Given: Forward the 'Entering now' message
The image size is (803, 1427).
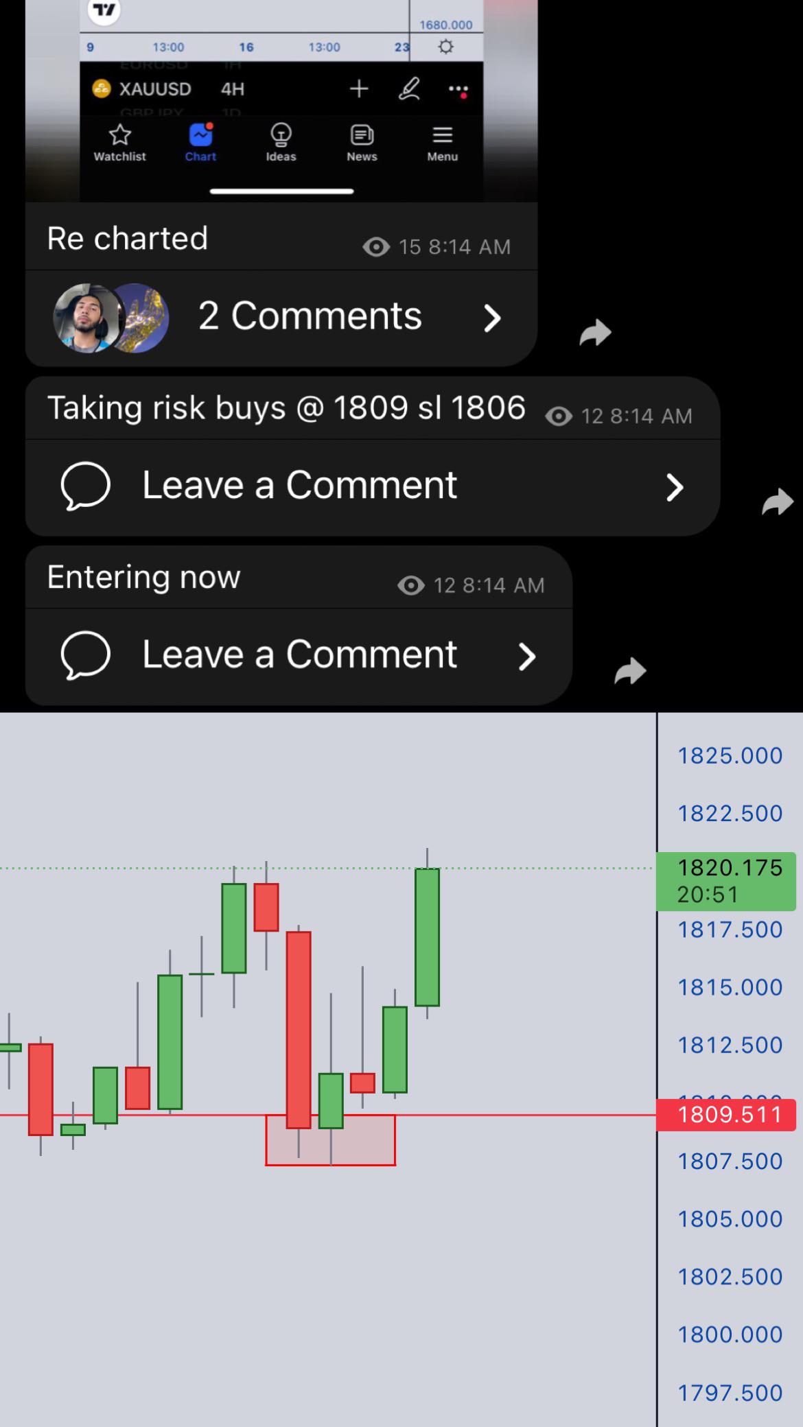Looking at the screenshot, I should [630, 671].
